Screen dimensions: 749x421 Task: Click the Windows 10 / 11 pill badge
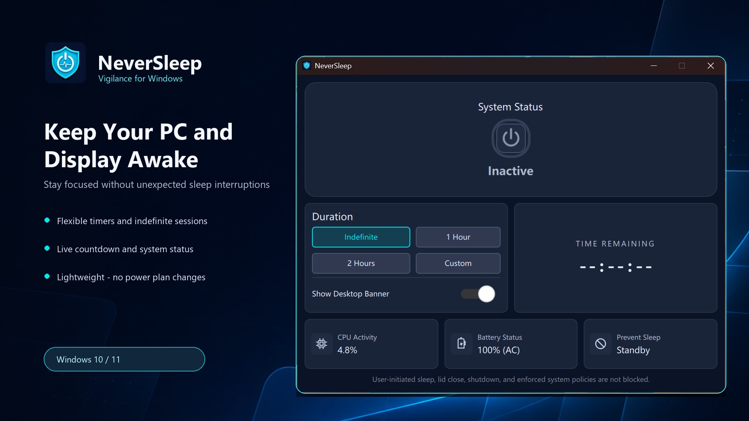tap(124, 359)
